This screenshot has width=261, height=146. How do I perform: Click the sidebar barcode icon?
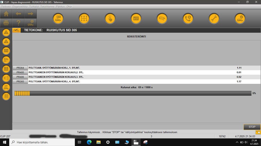[x=6, y=96]
